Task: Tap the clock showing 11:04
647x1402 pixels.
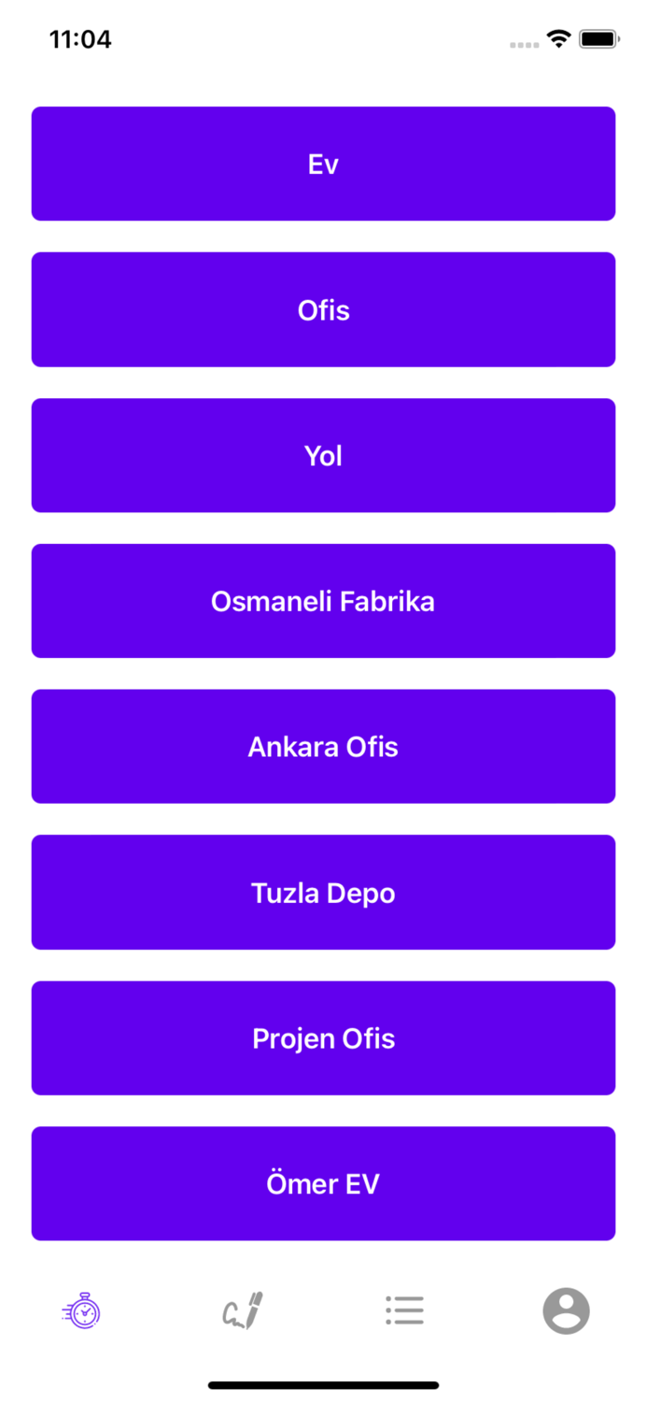Action: pyautogui.click(x=81, y=39)
